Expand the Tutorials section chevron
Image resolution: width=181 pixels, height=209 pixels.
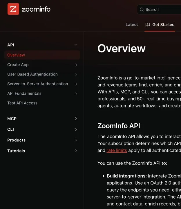click(x=76, y=151)
